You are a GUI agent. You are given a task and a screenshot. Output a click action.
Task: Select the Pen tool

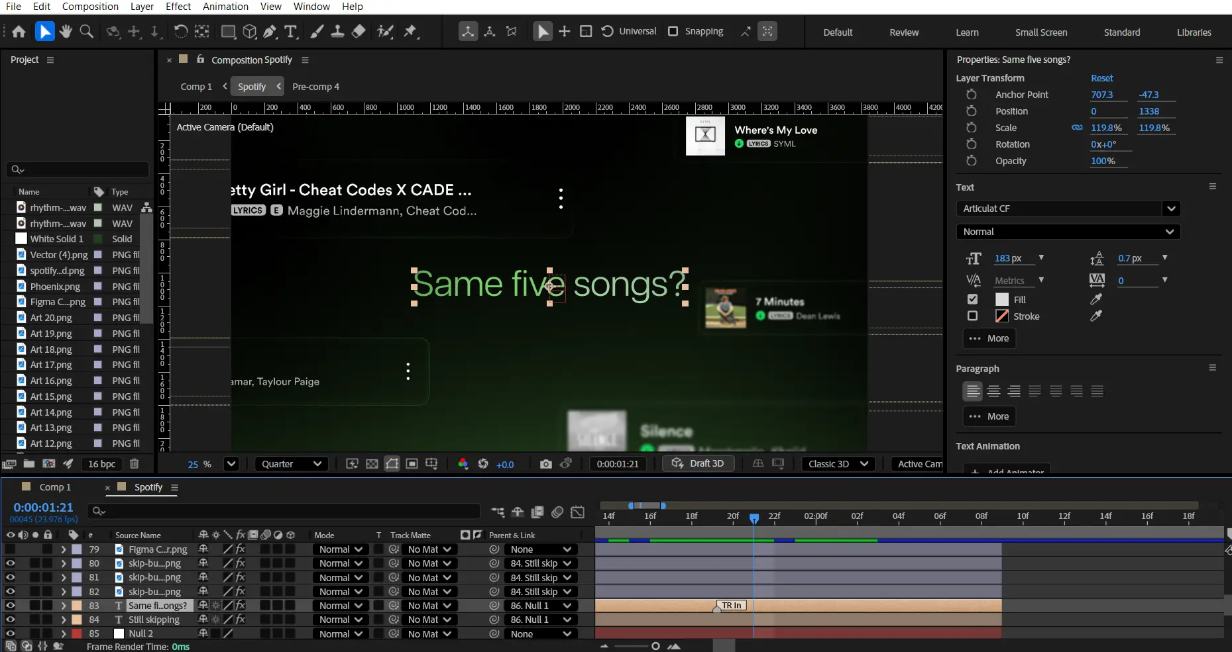pyautogui.click(x=270, y=31)
